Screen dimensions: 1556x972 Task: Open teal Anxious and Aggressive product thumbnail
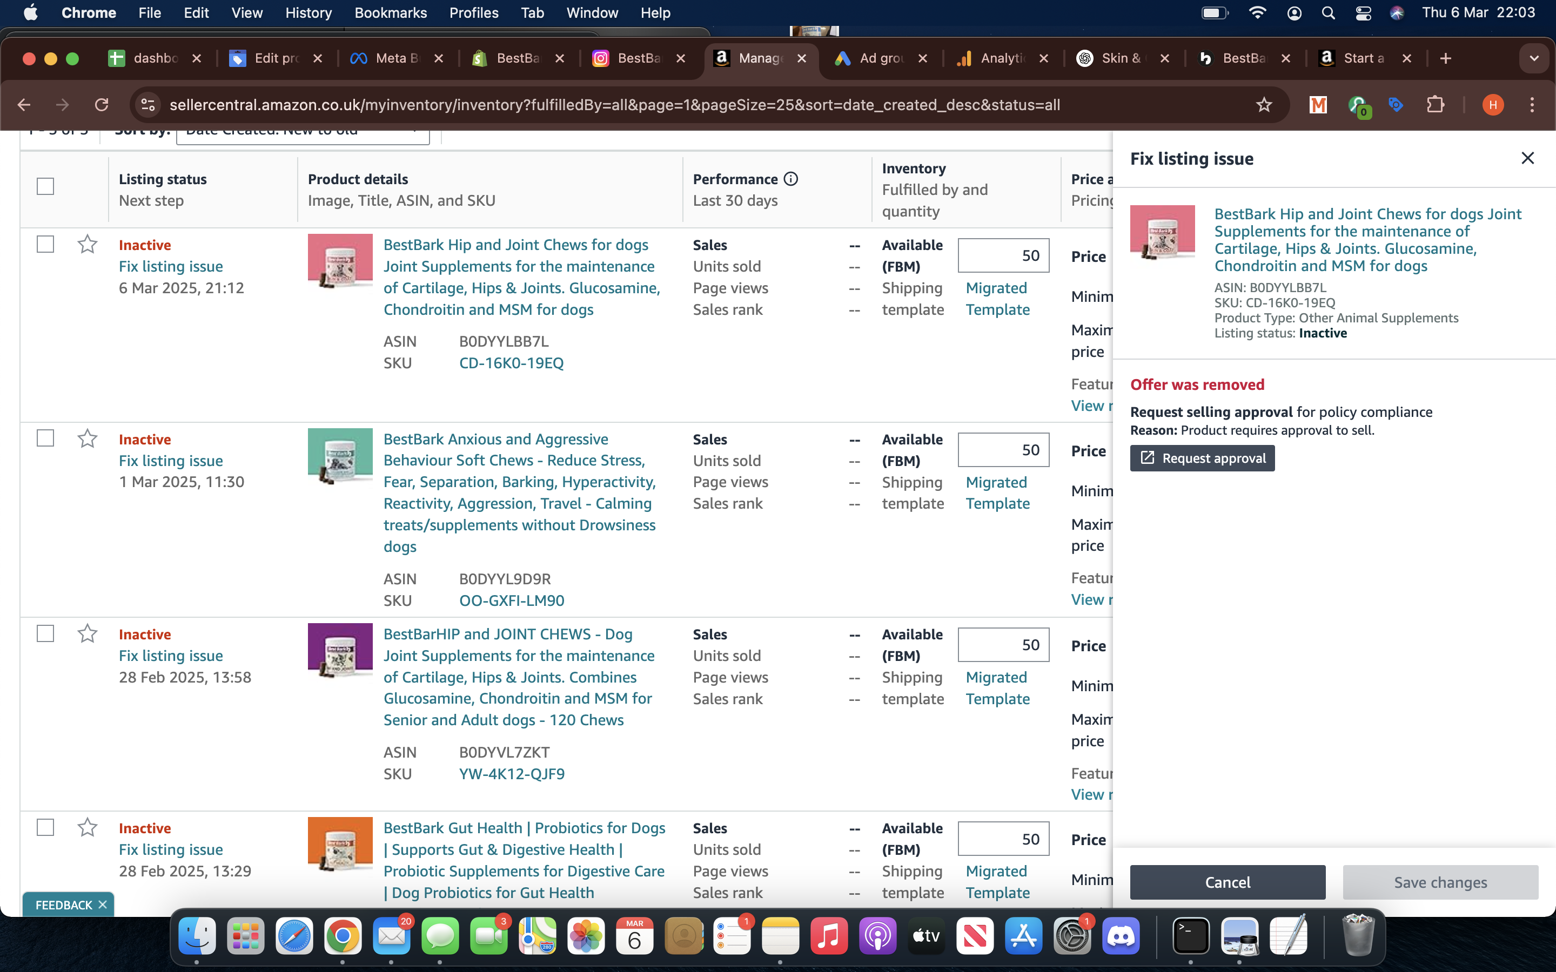point(340,455)
